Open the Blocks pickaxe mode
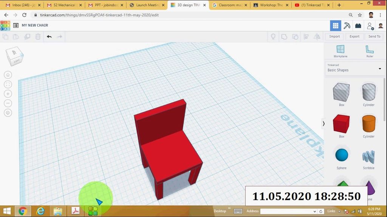 coord(347,26)
